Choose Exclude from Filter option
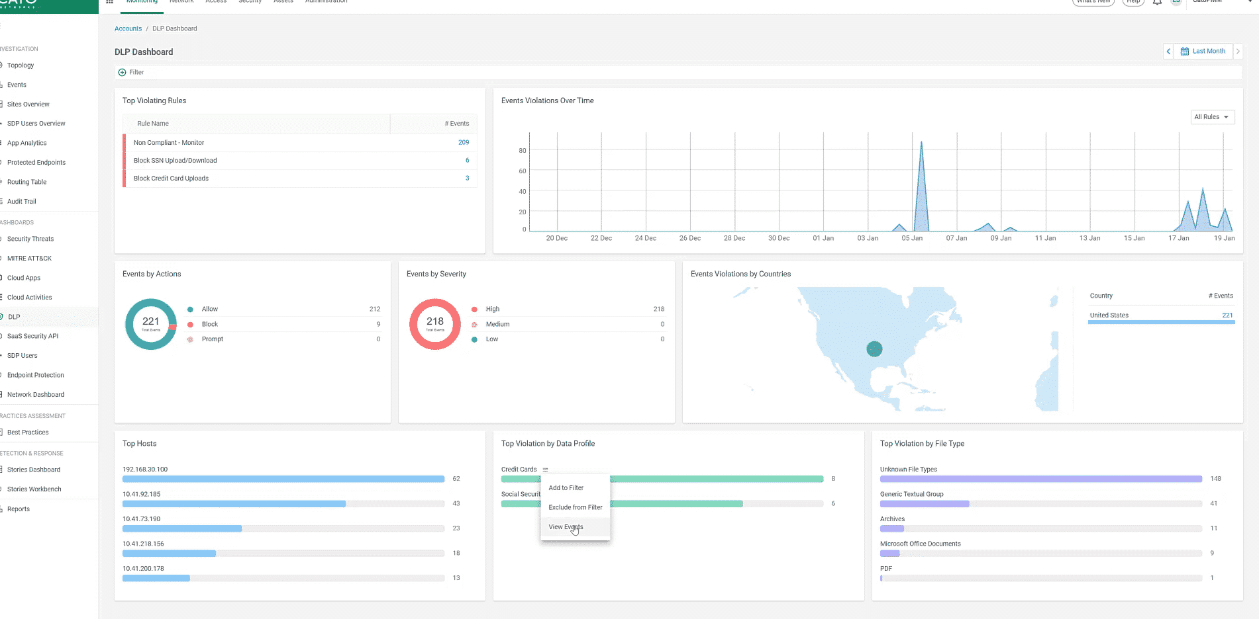This screenshot has height=619, width=1259. click(575, 507)
